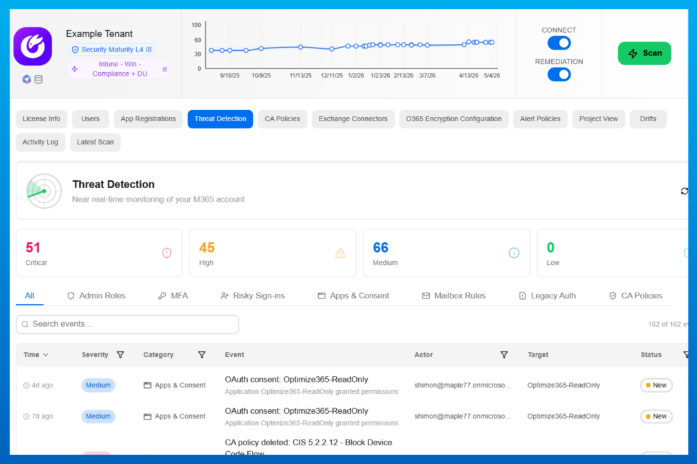Filter events by MFA
Screen dimensions: 697x464
coord(174,296)
